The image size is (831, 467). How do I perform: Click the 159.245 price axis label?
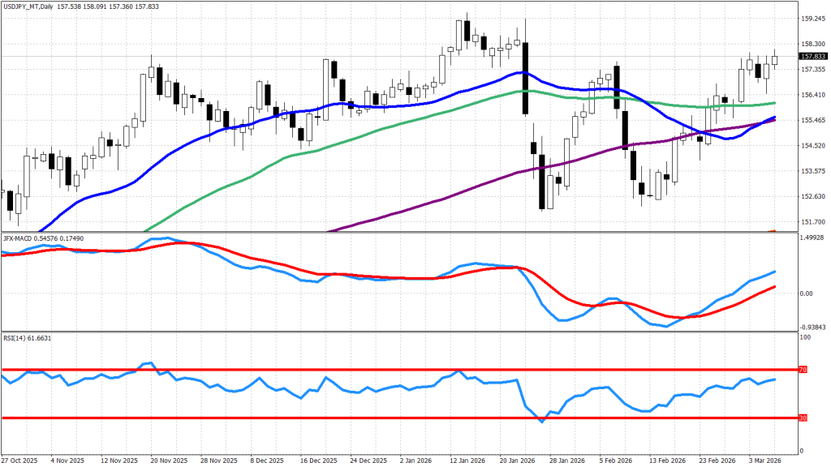(813, 18)
